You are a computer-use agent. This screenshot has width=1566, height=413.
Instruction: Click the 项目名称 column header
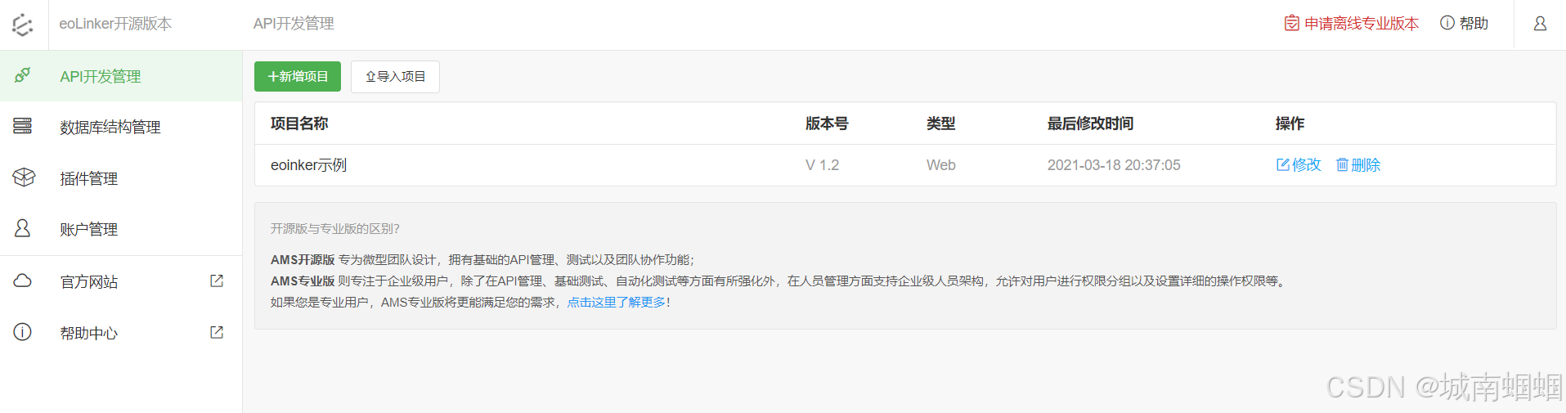[x=299, y=123]
